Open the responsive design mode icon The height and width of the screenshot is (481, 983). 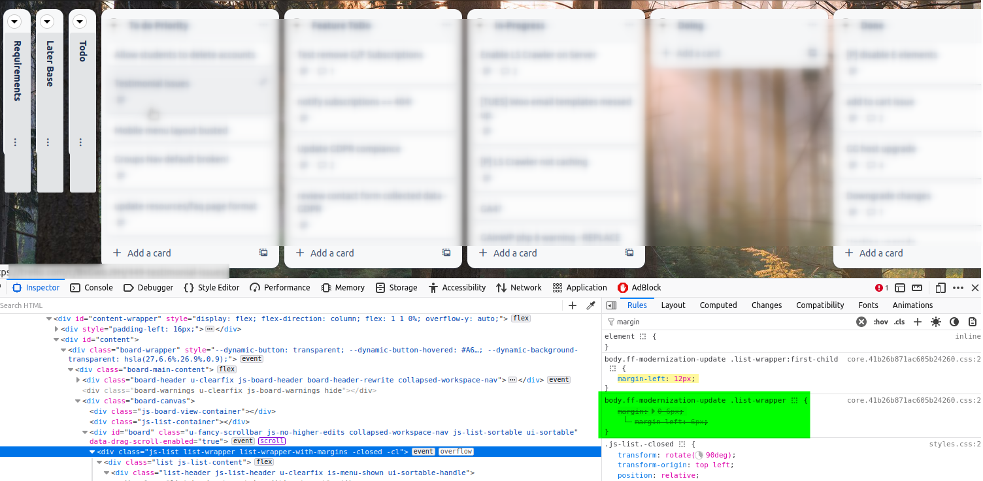pyautogui.click(x=940, y=288)
